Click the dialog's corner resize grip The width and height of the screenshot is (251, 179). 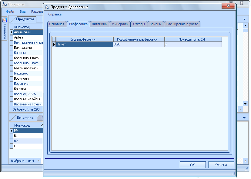pyautogui.click(x=233, y=174)
